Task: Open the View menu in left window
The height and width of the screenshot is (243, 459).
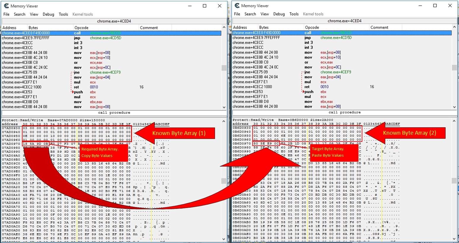Action: tap(34, 14)
